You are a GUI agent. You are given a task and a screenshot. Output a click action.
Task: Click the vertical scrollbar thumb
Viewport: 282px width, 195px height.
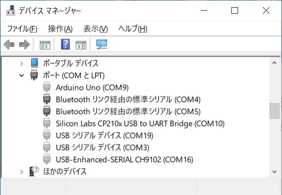274,111
